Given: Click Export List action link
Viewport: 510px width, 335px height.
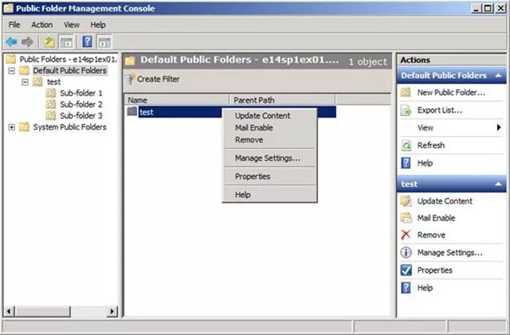Looking at the screenshot, I should point(439,111).
